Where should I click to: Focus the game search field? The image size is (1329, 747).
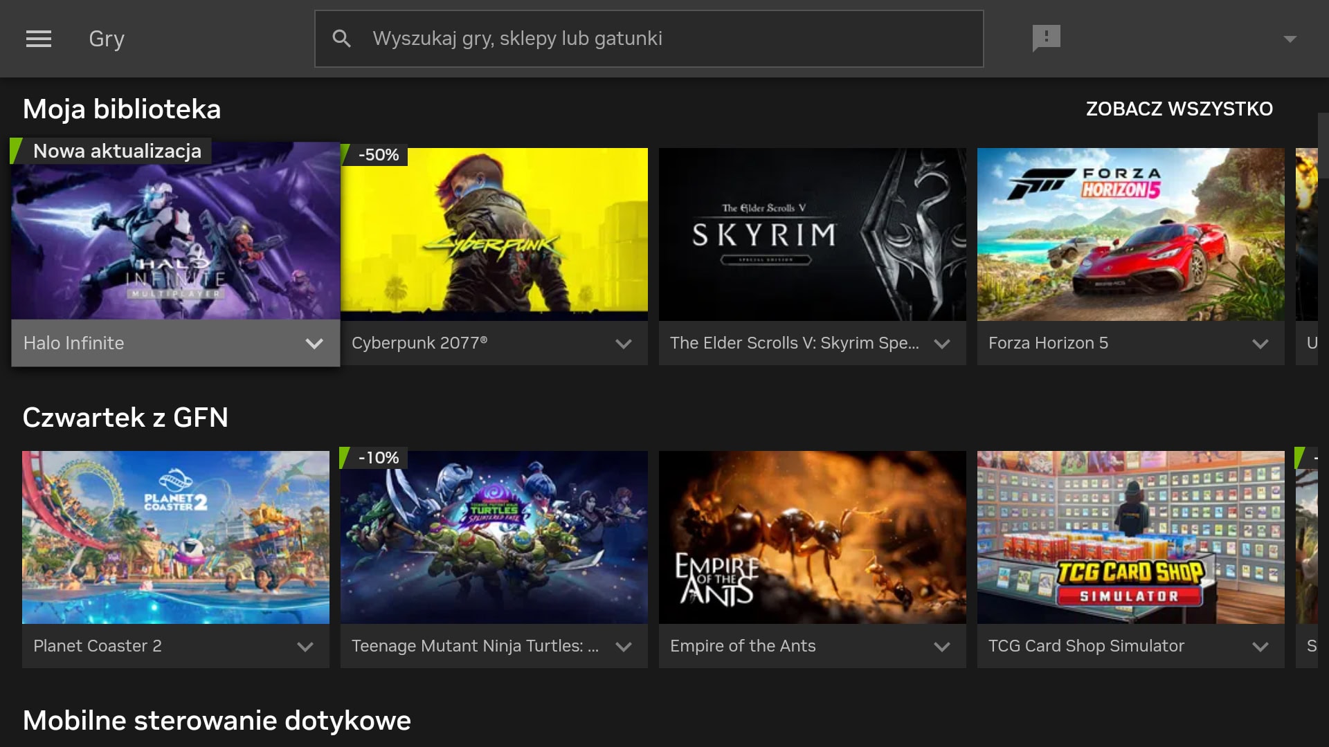pos(649,39)
